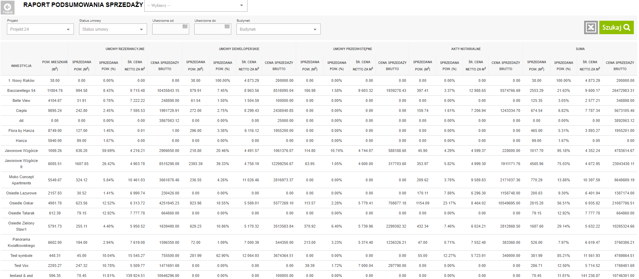The image size is (639, 279).
Task: Click the INWESTYCJA column header
Action: pyautogui.click(x=21, y=66)
